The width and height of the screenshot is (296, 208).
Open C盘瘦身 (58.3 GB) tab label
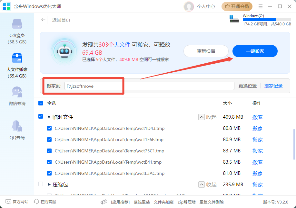17,39
